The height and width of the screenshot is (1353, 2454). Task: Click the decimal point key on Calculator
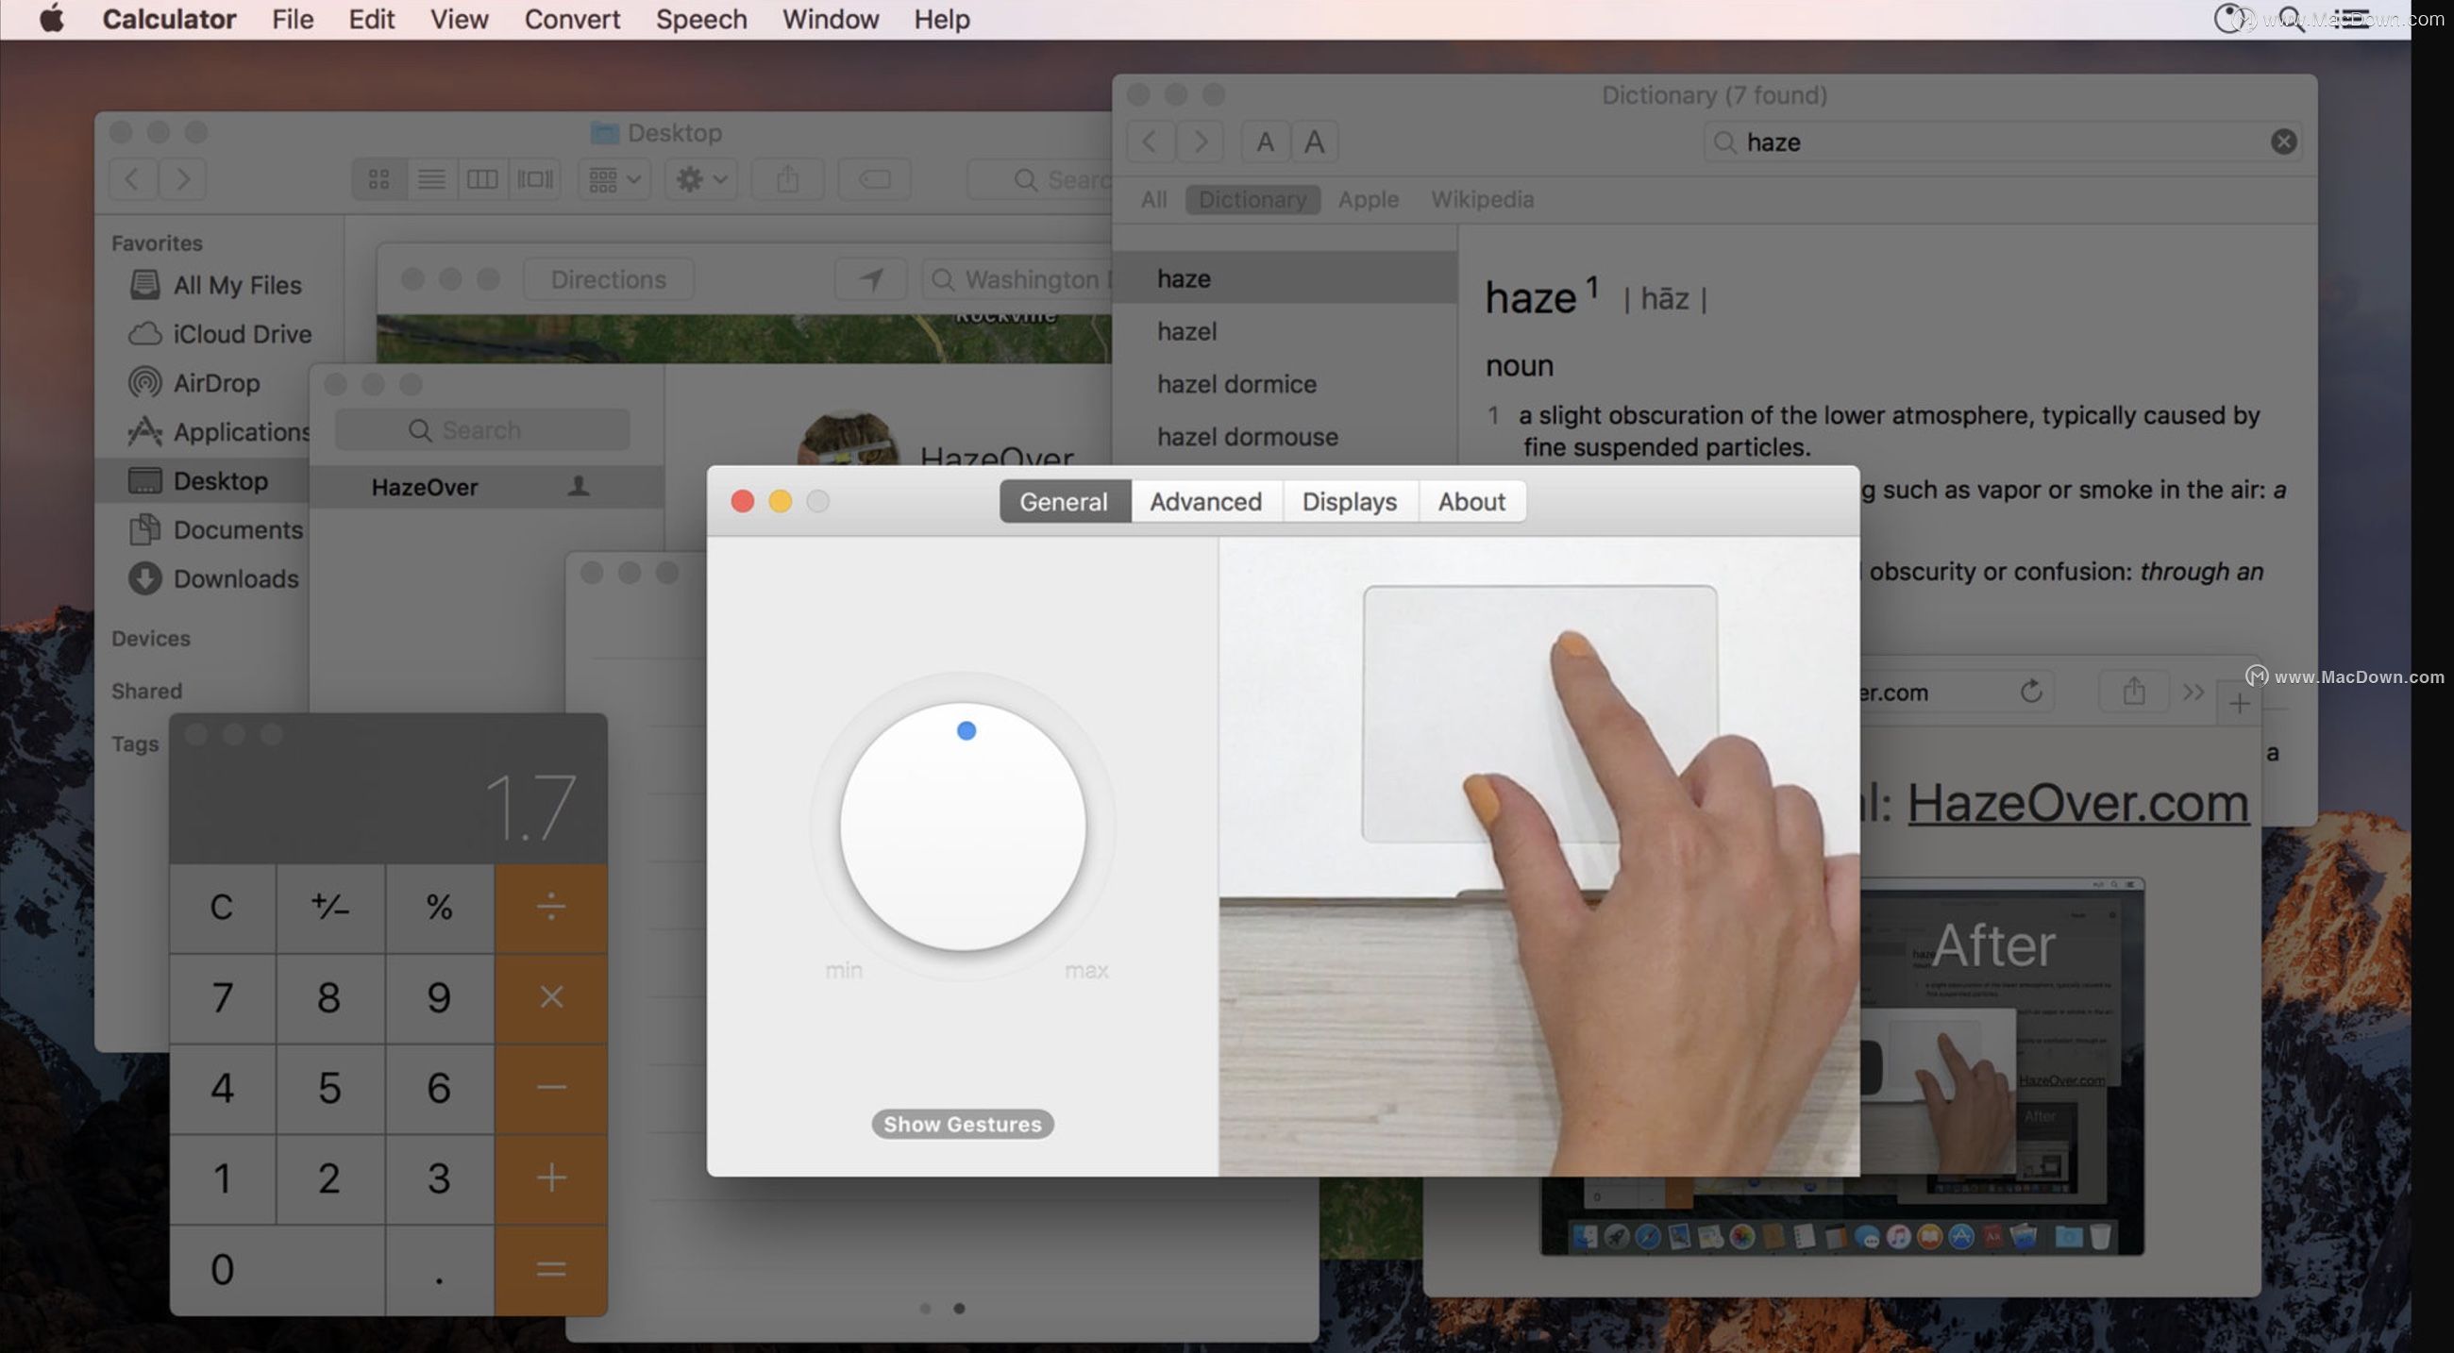[x=439, y=1269]
